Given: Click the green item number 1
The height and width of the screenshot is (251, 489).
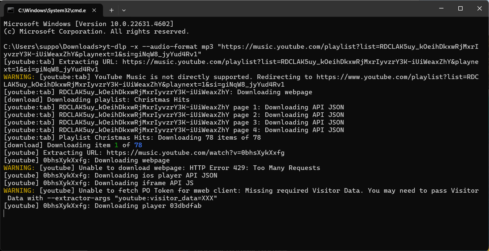Looking at the screenshot, I should pos(116,145).
